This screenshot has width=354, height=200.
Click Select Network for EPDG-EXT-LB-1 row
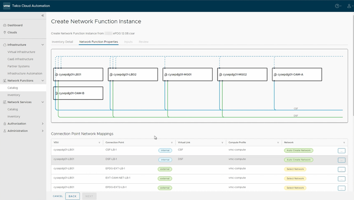click(x=295, y=169)
